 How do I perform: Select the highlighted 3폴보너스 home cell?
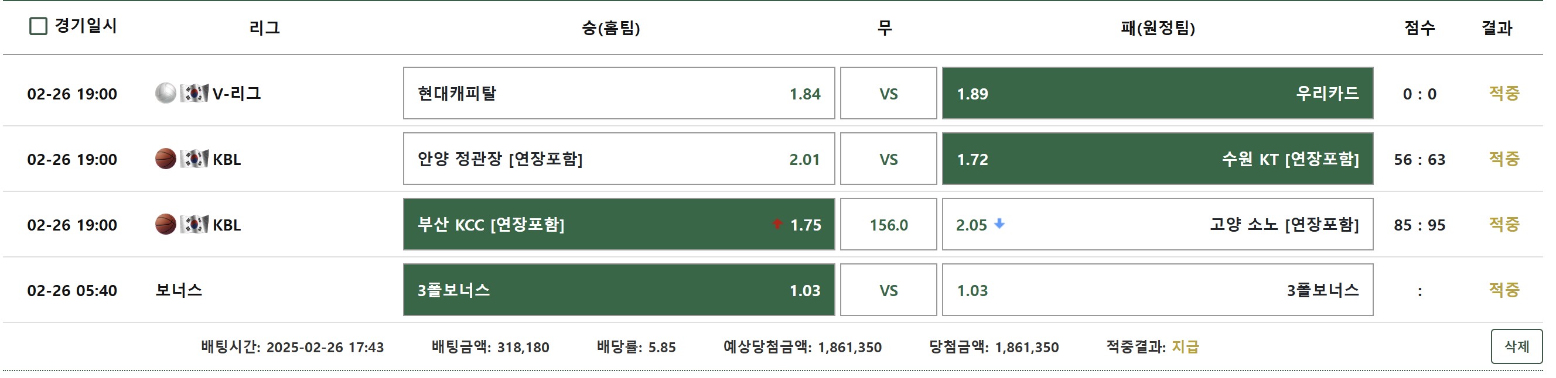619,290
